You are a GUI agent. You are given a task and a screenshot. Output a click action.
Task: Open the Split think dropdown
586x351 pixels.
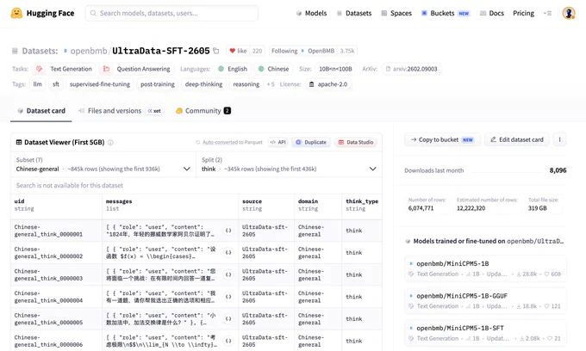[289, 164]
